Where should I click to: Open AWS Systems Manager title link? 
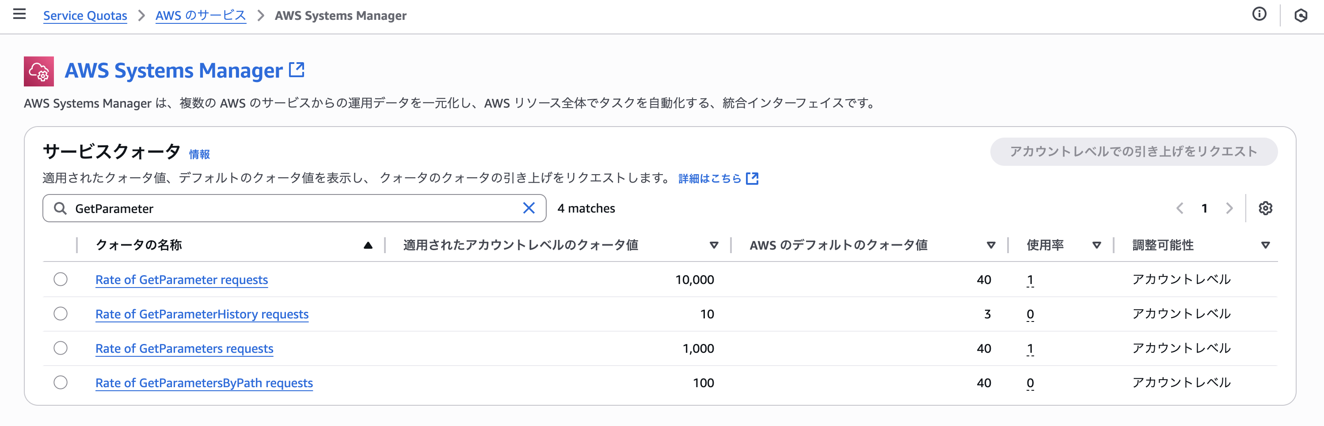[174, 71]
